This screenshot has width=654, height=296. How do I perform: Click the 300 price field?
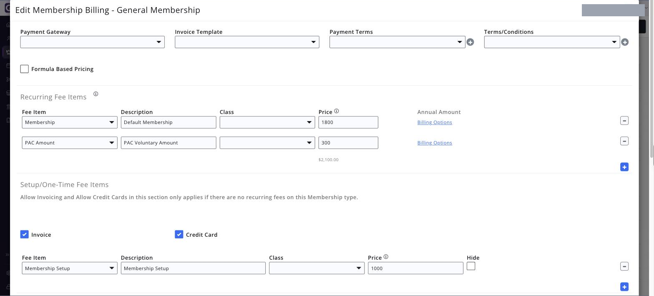pyautogui.click(x=348, y=143)
